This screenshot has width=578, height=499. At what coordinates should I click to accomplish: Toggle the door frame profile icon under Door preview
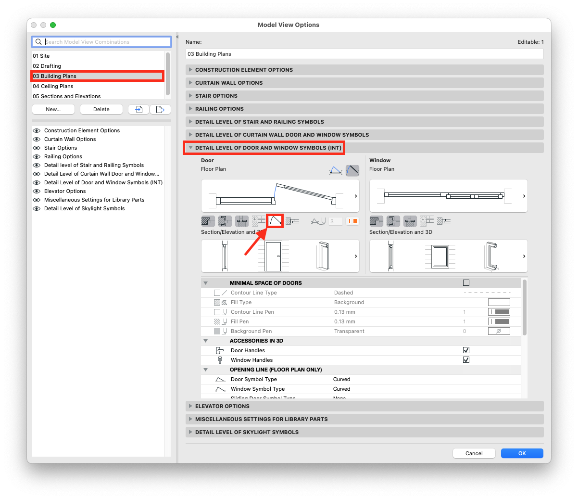225,221
